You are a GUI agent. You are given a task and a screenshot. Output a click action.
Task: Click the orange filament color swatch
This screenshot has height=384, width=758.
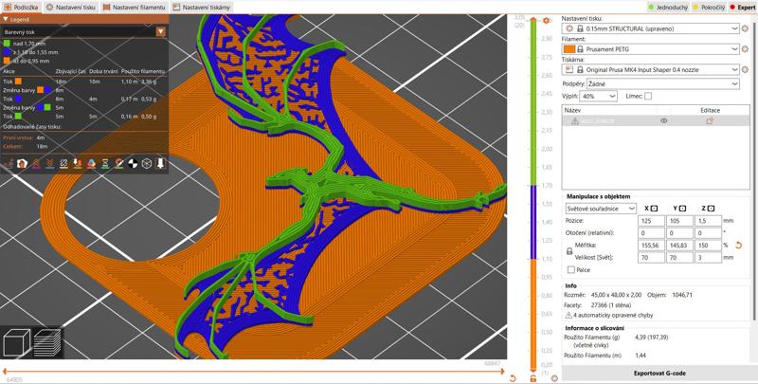click(x=569, y=49)
